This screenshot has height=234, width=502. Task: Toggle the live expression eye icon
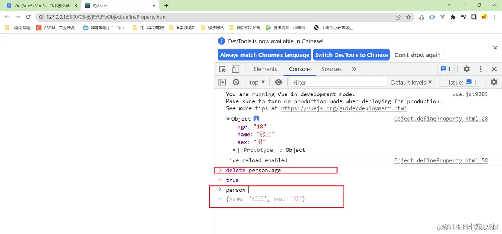click(278, 82)
